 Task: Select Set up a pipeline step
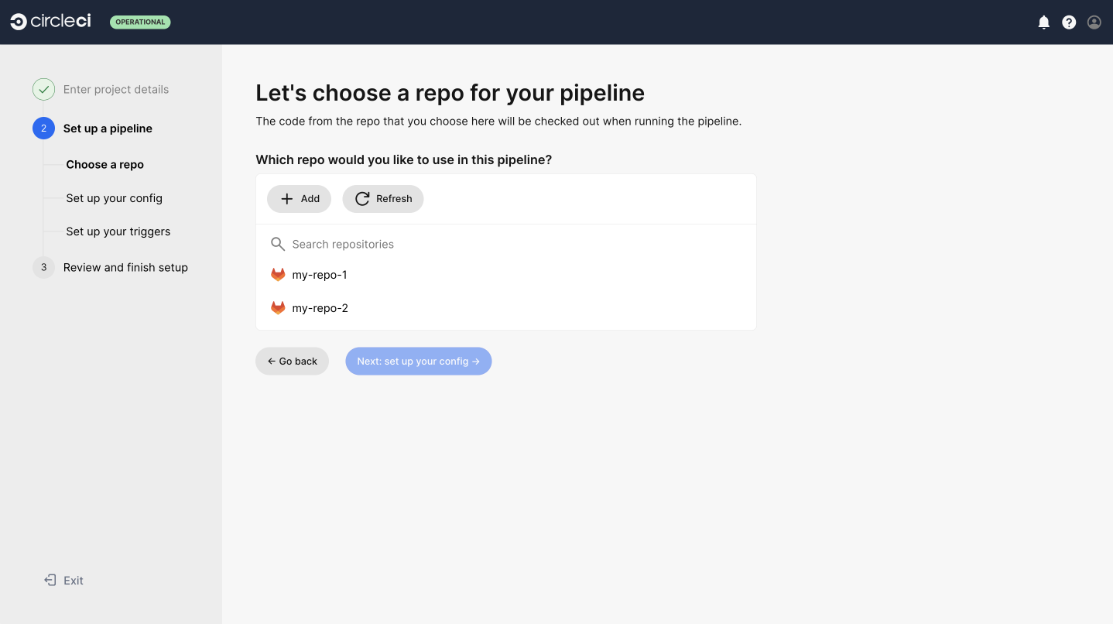[x=108, y=129]
